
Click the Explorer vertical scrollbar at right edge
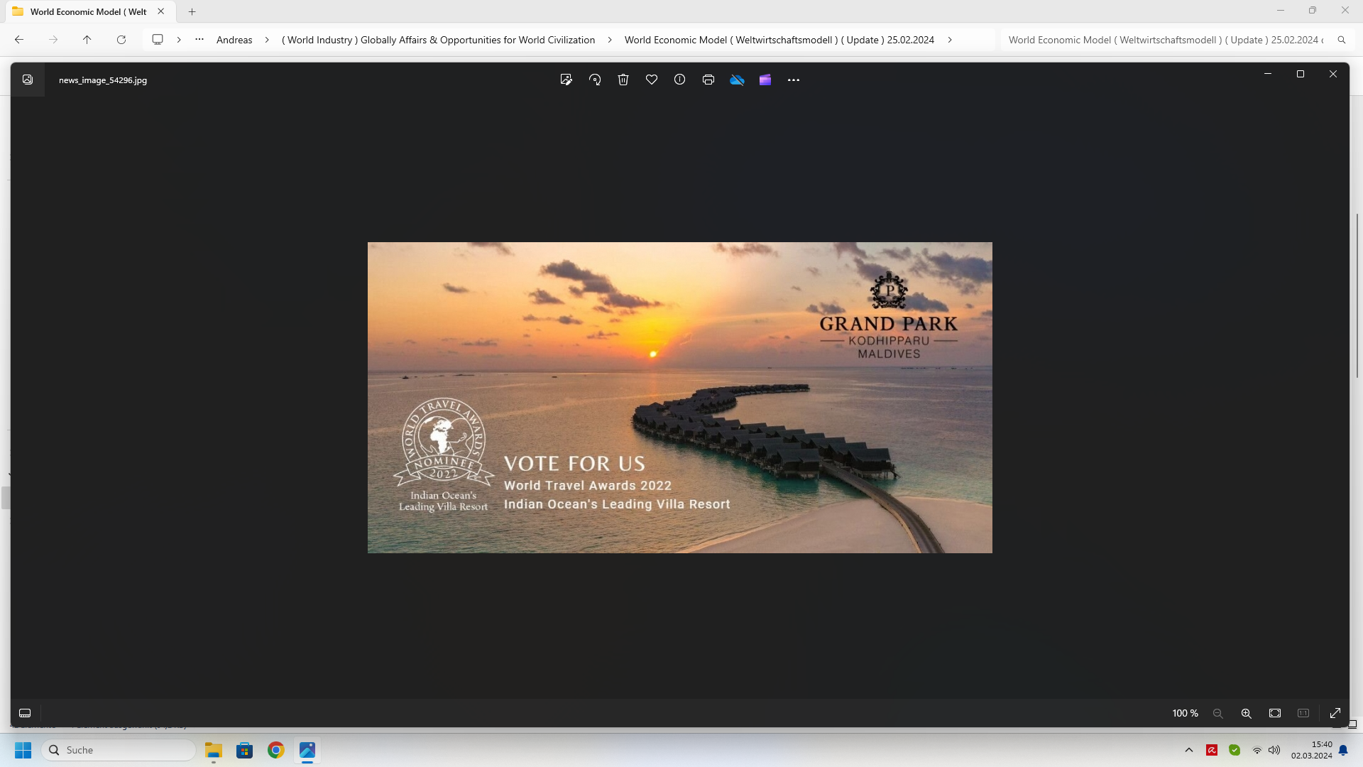tap(1357, 295)
